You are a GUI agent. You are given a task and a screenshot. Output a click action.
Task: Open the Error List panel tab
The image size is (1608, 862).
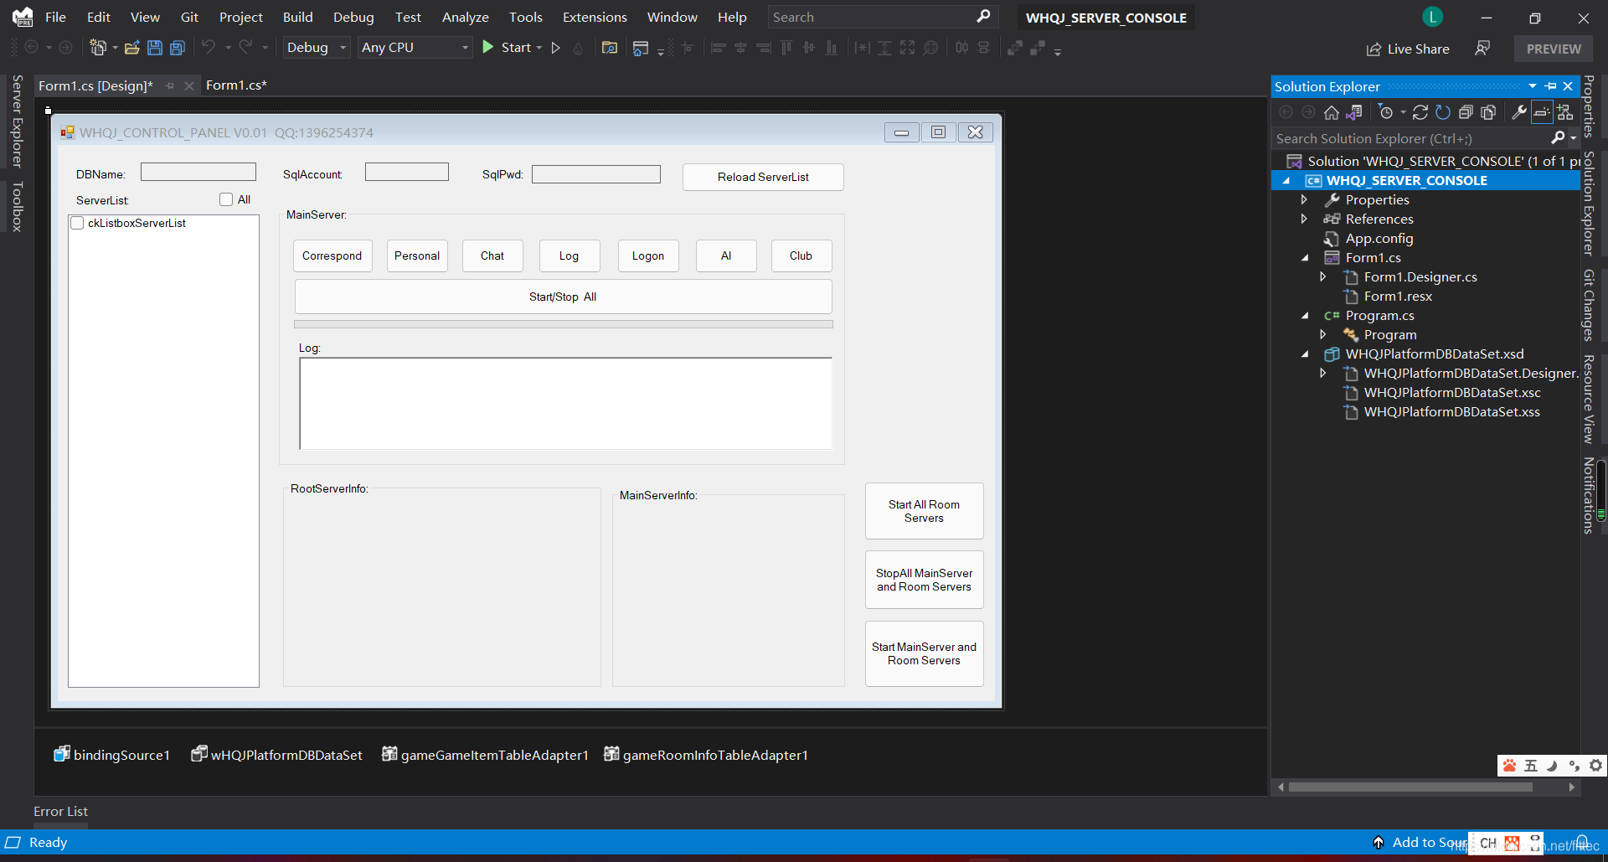(x=60, y=811)
